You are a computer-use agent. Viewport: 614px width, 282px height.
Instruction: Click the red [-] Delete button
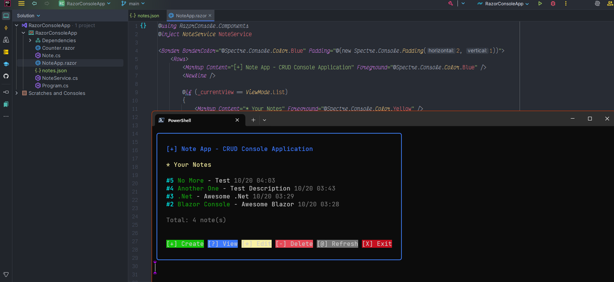tap(294, 244)
